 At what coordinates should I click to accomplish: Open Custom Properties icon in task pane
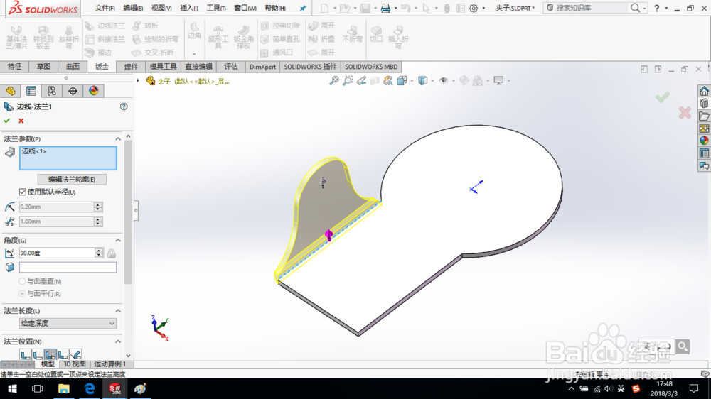[x=704, y=153]
